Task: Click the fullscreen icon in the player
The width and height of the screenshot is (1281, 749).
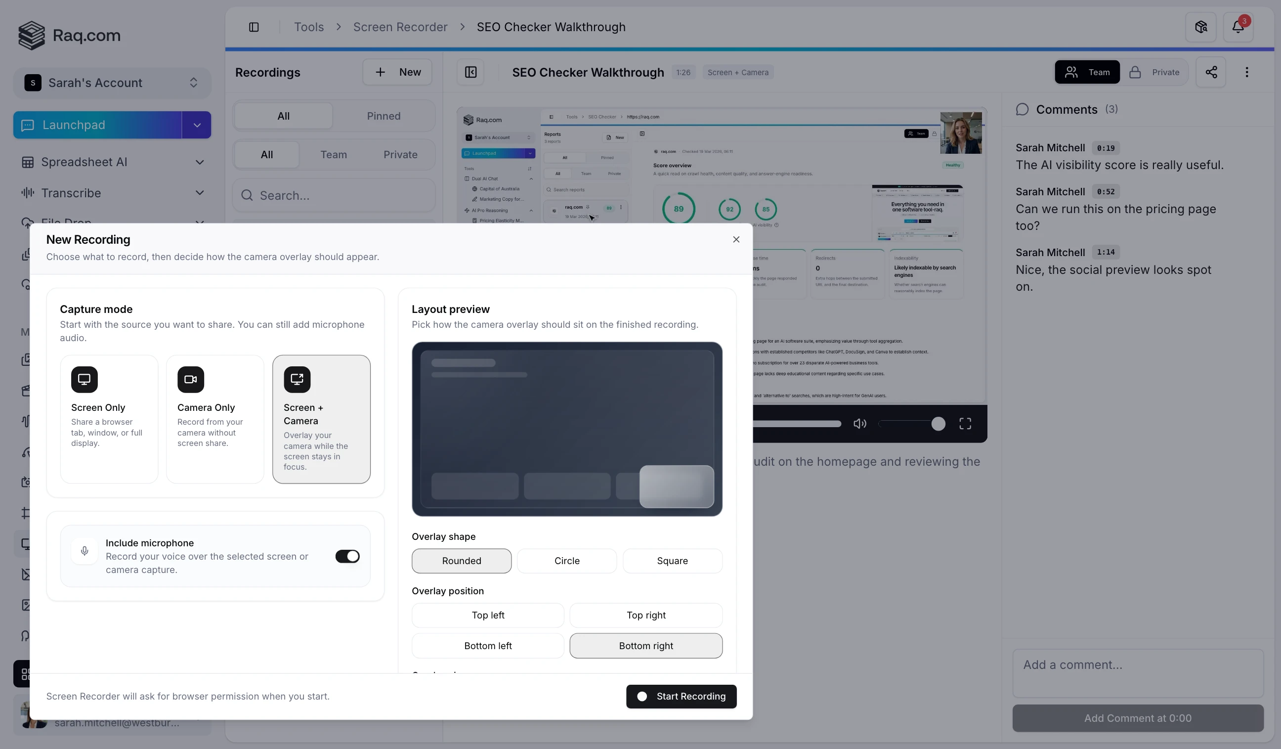Action: coord(965,424)
